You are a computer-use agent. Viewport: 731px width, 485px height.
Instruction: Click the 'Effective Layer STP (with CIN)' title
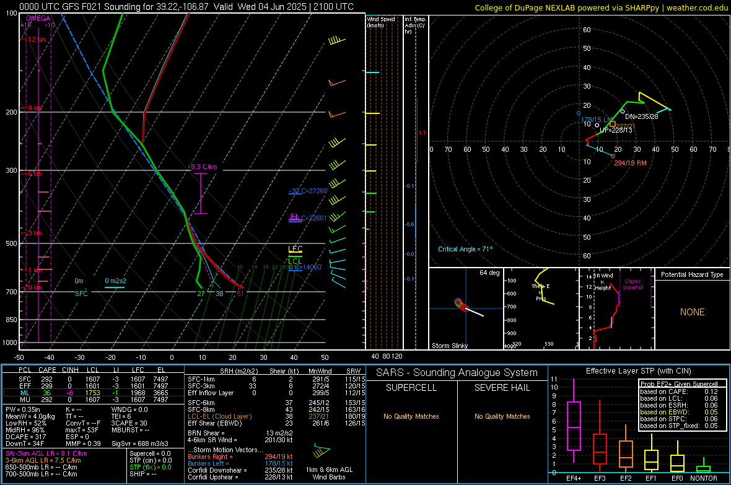[x=638, y=371]
